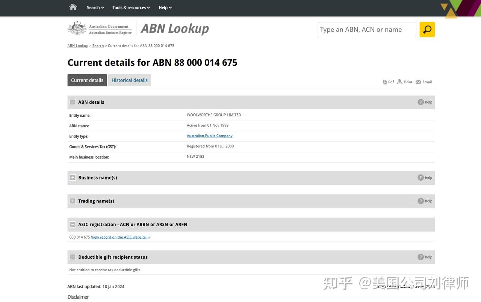481x302 pixels.
Task: Click external link icon beside ASIC website link
Action: click(x=149, y=237)
